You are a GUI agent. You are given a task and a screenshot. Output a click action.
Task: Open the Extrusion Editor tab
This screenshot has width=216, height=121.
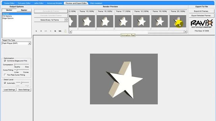tap(24, 3)
